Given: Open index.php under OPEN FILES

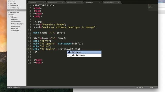Looking at the screenshot, I should pyautogui.click(x=13, y=3).
